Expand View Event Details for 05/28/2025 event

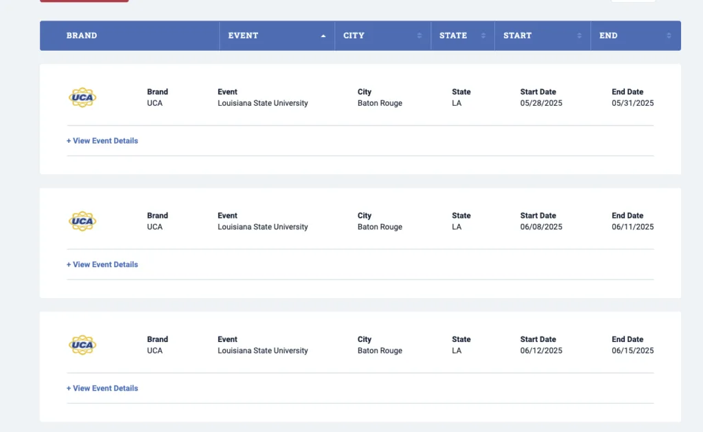click(102, 141)
